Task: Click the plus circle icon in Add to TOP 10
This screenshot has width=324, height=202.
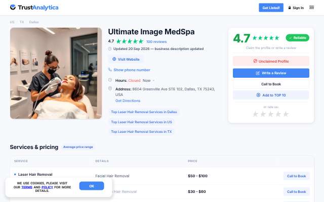Action: click(258, 95)
